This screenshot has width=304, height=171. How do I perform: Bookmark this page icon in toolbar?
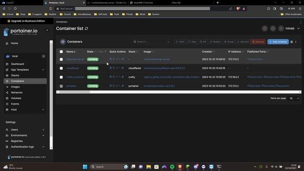pyautogui.click(x=51, y=9)
